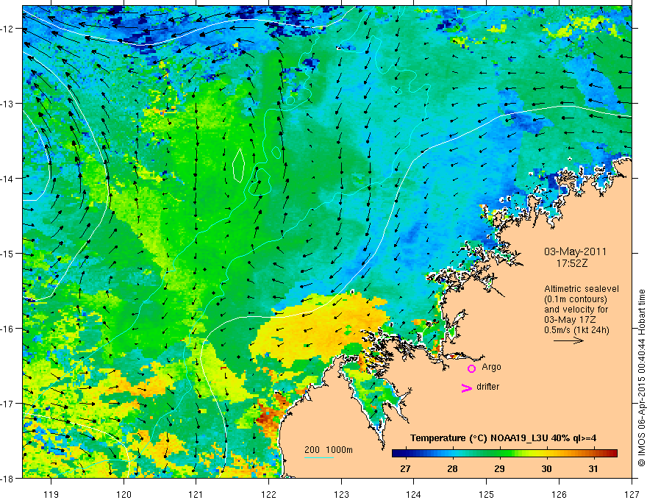Click longitude axis label 126

pyautogui.click(x=559, y=494)
